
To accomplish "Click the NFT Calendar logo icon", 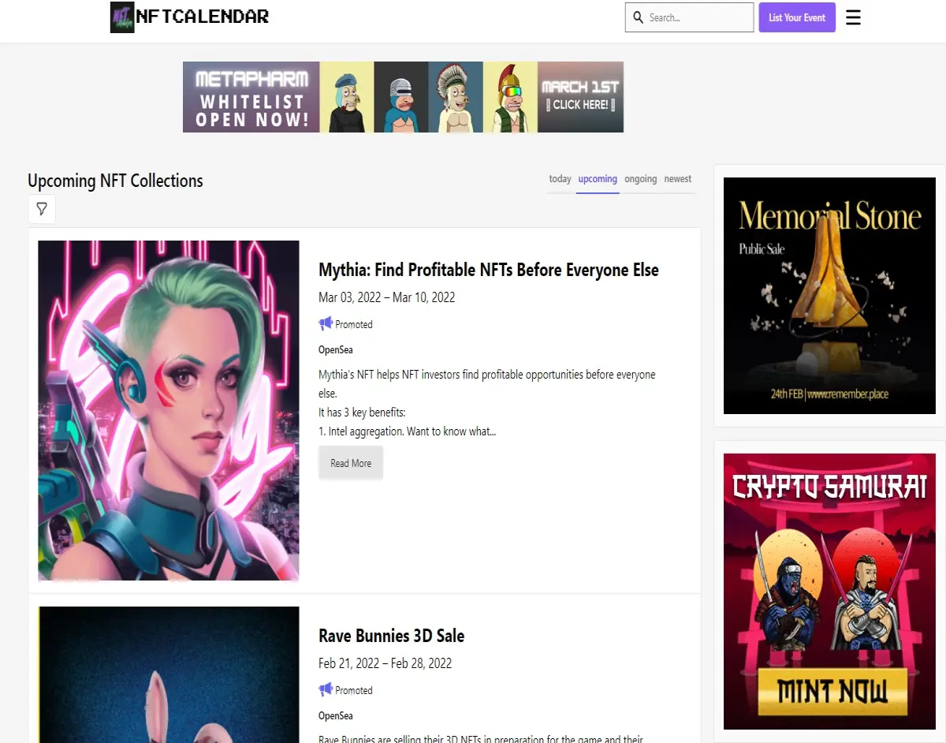I will pyautogui.click(x=122, y=17).
